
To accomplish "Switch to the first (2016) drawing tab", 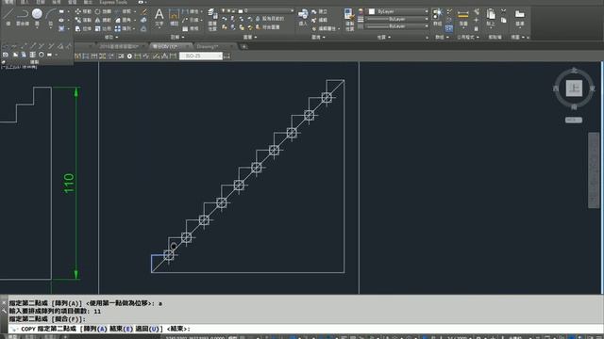I will [x=119, y=46].
